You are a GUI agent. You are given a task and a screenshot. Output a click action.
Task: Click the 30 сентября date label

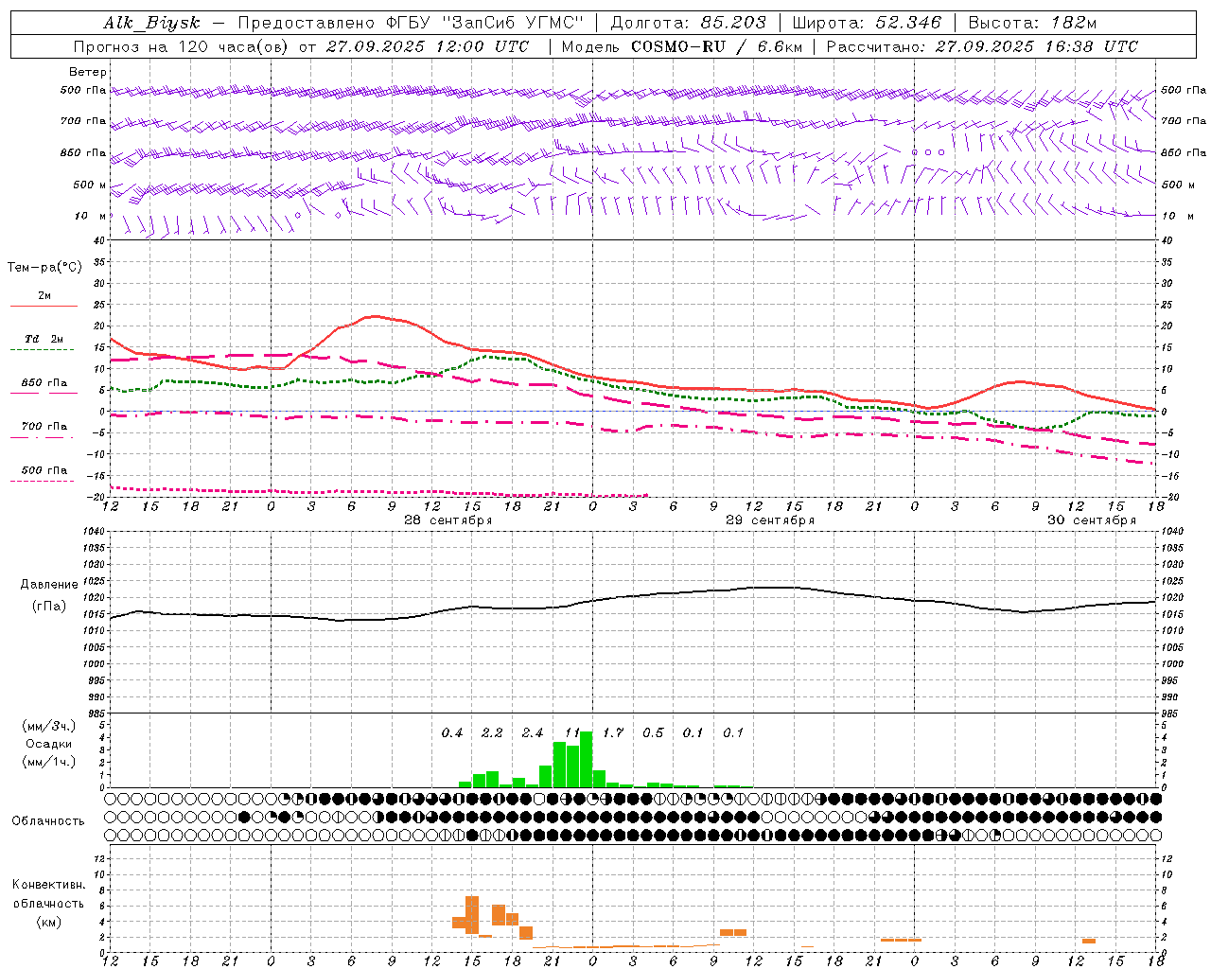[x=1091, y=520]
